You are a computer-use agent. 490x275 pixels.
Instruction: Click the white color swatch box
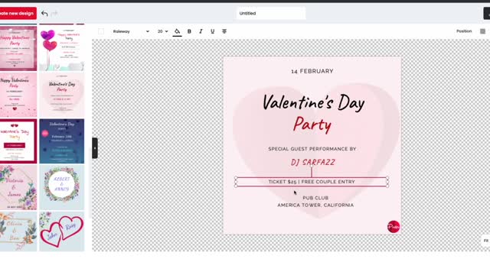click(101, 31)
